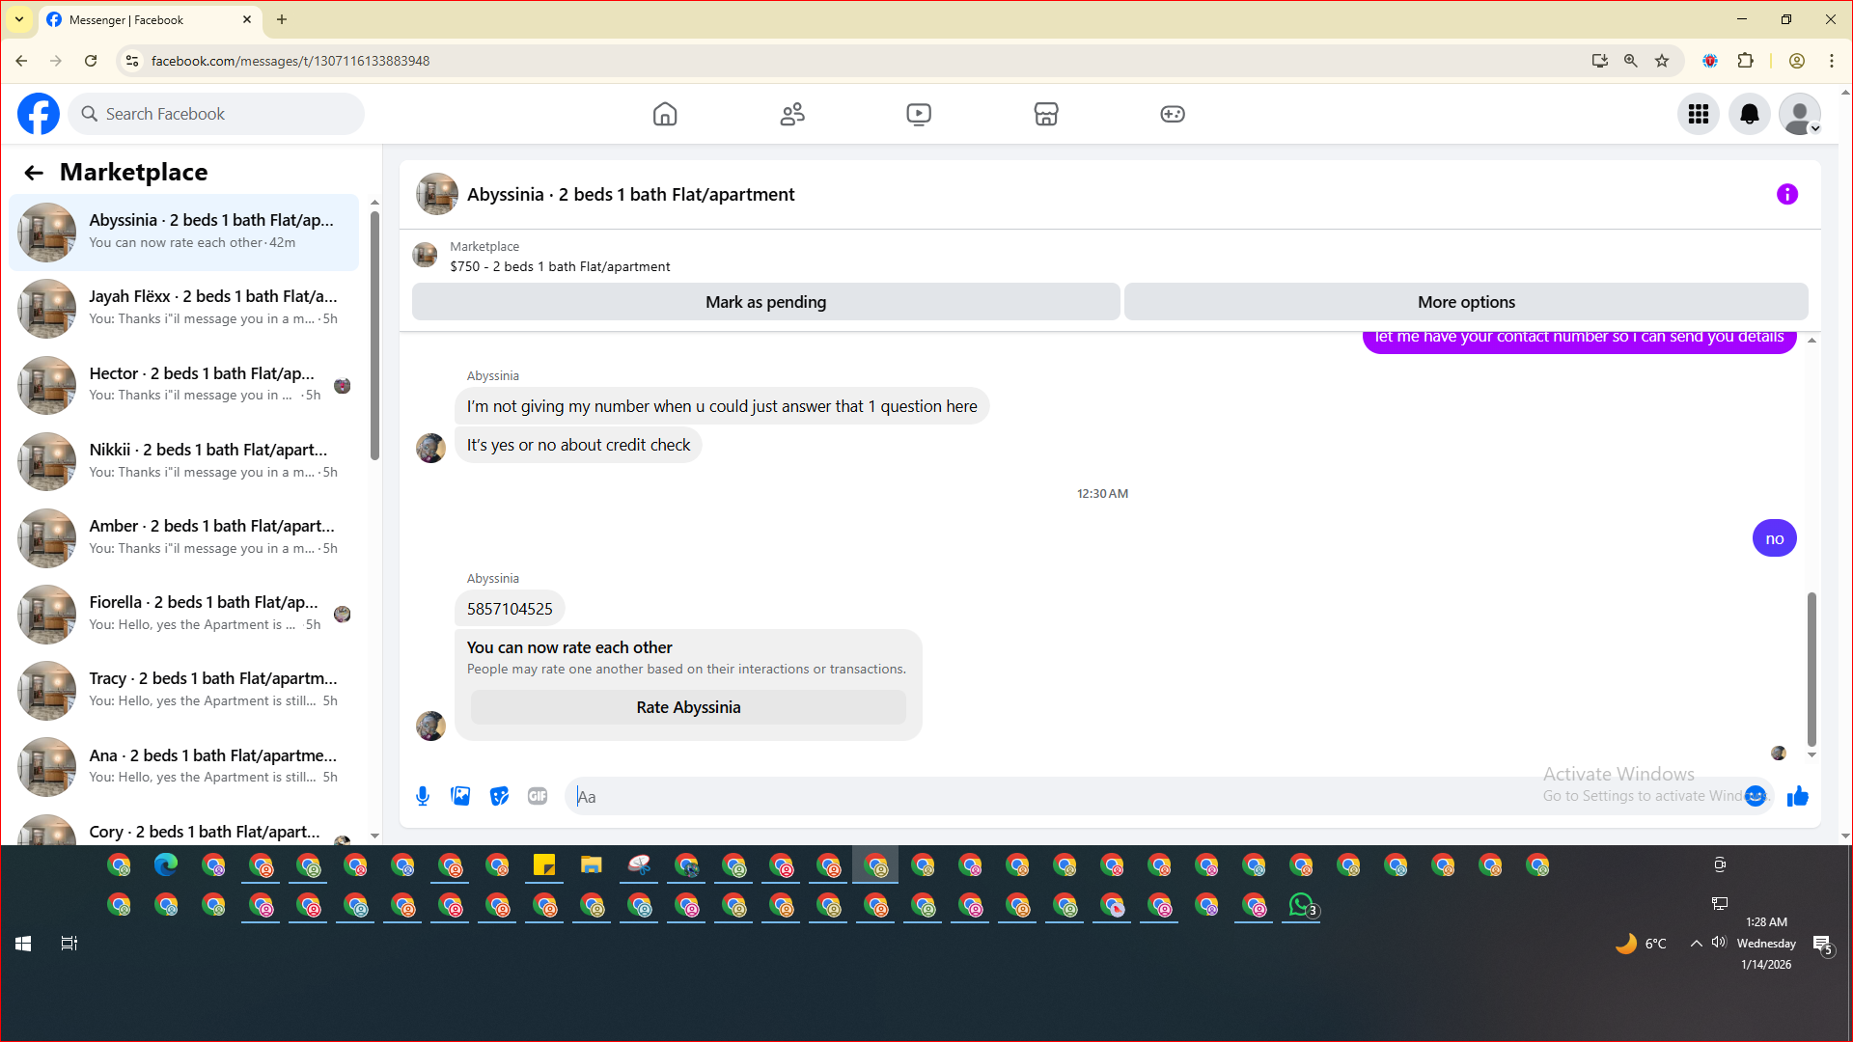Open More options for the listing
This screenshot has width=1853, height=1042.
tap(1465, 302)
